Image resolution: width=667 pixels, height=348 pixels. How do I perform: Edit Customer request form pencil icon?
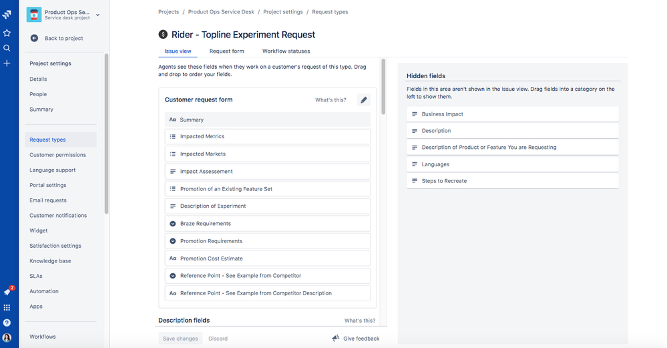pyautogui.click(x=364, y=100)
